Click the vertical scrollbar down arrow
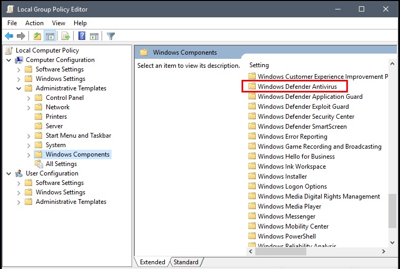 coord(392,243)
